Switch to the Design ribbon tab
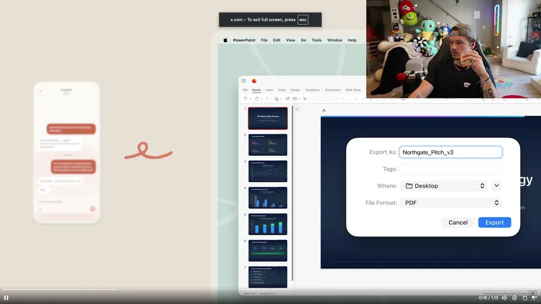Screen dimensions: 541x304 point(295,90)
